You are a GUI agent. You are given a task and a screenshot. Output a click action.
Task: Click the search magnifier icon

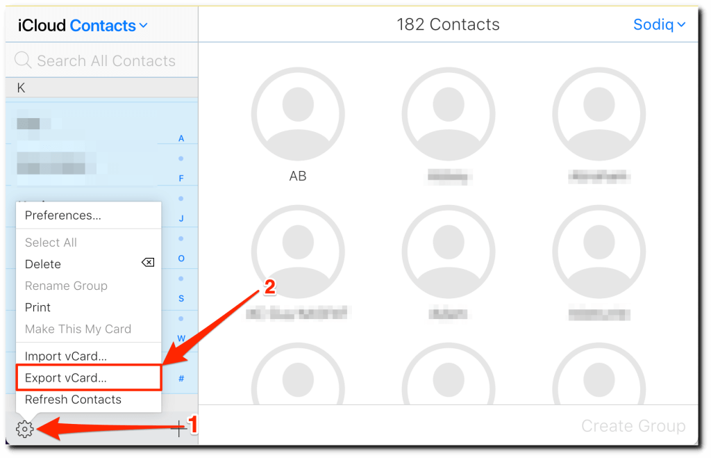[23, 60]
